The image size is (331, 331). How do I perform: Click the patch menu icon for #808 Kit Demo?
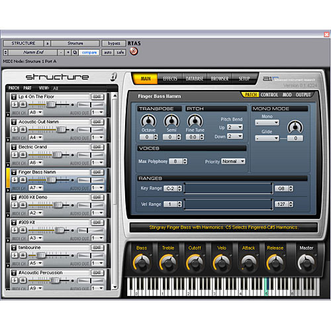14,197
